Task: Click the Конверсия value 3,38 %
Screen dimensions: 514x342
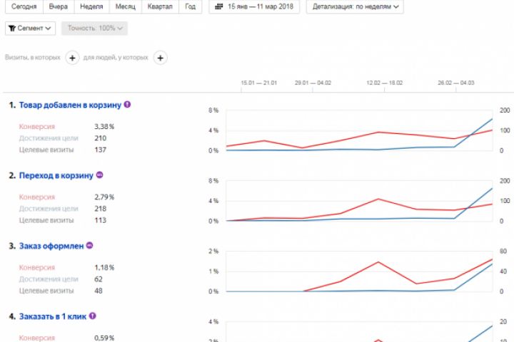Action: (x=104, y=127)
